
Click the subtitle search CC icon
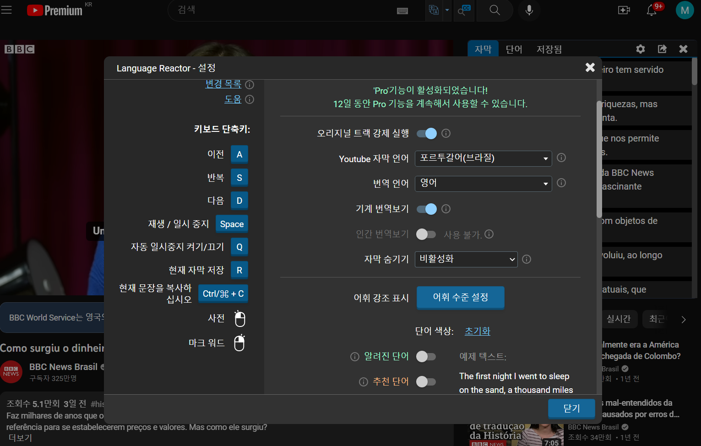pyautogui.click(x=464, y=10)
